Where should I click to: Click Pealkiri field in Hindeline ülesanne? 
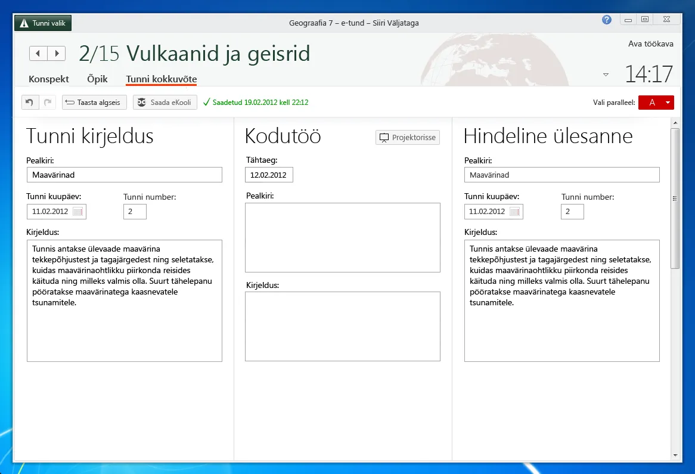(x=562, y=175)
